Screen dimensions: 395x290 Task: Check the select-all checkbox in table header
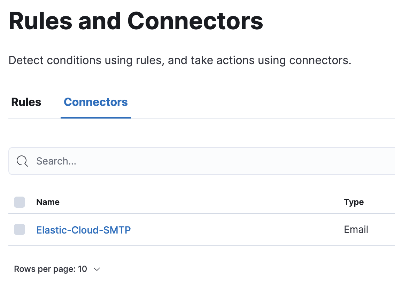[x=20, y=202]
